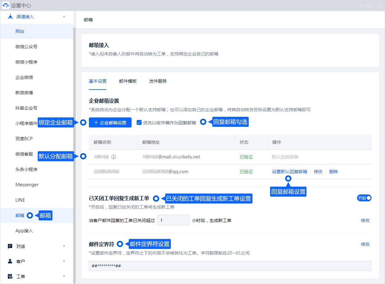Click the sidebar vertical scrollbar
Image resolution: width=385 pixels, height=284 pixels.
(74, 155)
